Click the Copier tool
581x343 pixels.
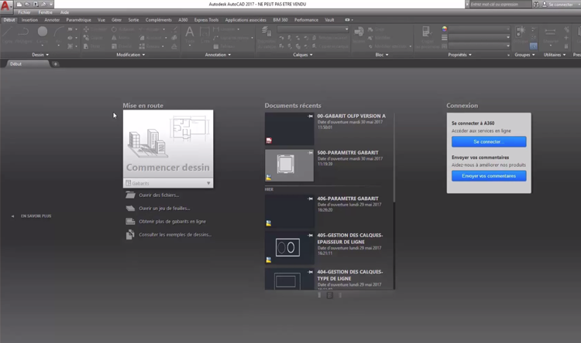93,38
